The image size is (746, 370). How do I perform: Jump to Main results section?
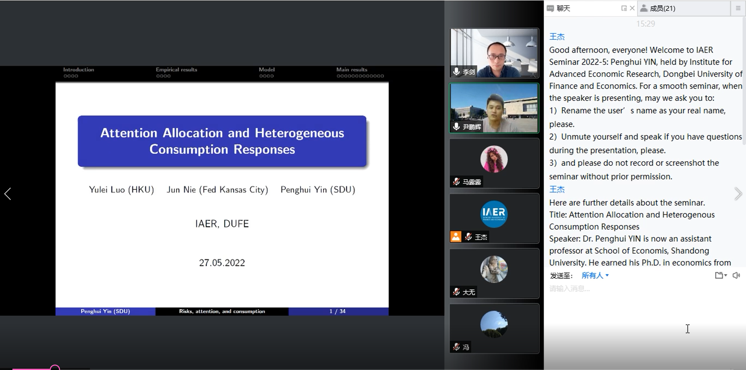coord(352,70)
